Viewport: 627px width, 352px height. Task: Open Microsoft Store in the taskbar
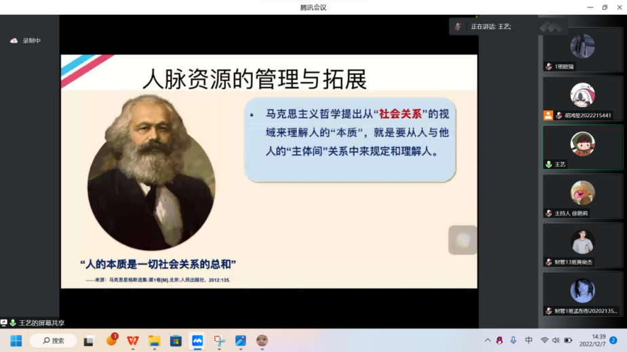click(176, 340)
